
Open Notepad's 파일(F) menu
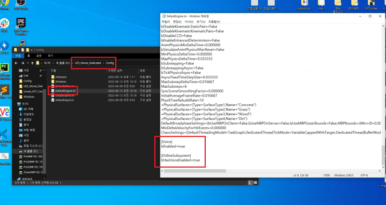(x=166, y=22)
